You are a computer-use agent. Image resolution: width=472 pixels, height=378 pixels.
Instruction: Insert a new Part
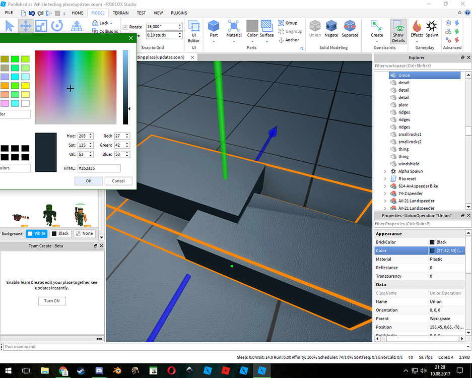pyautogui.click(x=214, y=30)
